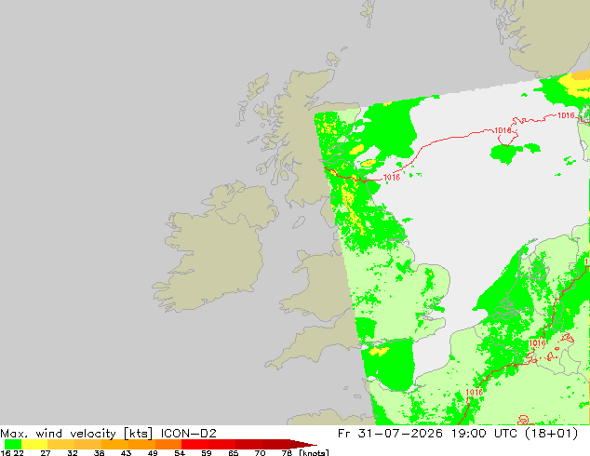Screen dimensions: 590x456
Task: Click the legend swatch between 43 and 49
Action: coord(141,444)
